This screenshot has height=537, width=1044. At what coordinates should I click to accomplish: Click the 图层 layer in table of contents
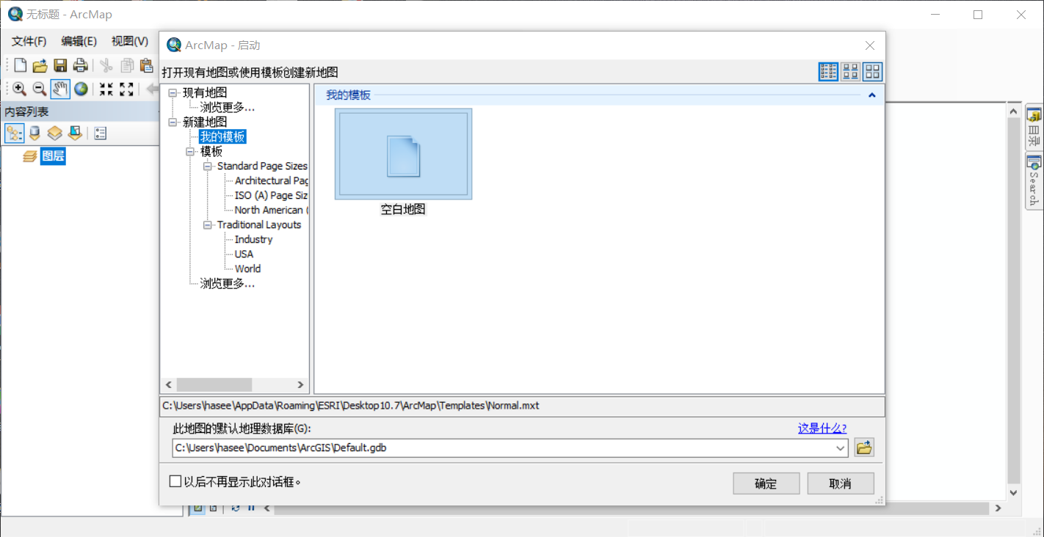click(53, 156)
